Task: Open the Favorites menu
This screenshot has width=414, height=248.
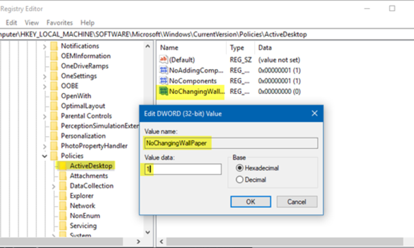Action: tap(60, 23)
